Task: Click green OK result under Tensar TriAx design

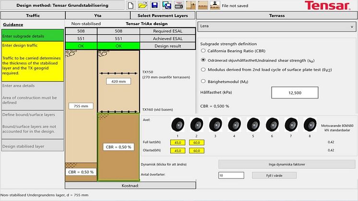Action: (119, 46)
